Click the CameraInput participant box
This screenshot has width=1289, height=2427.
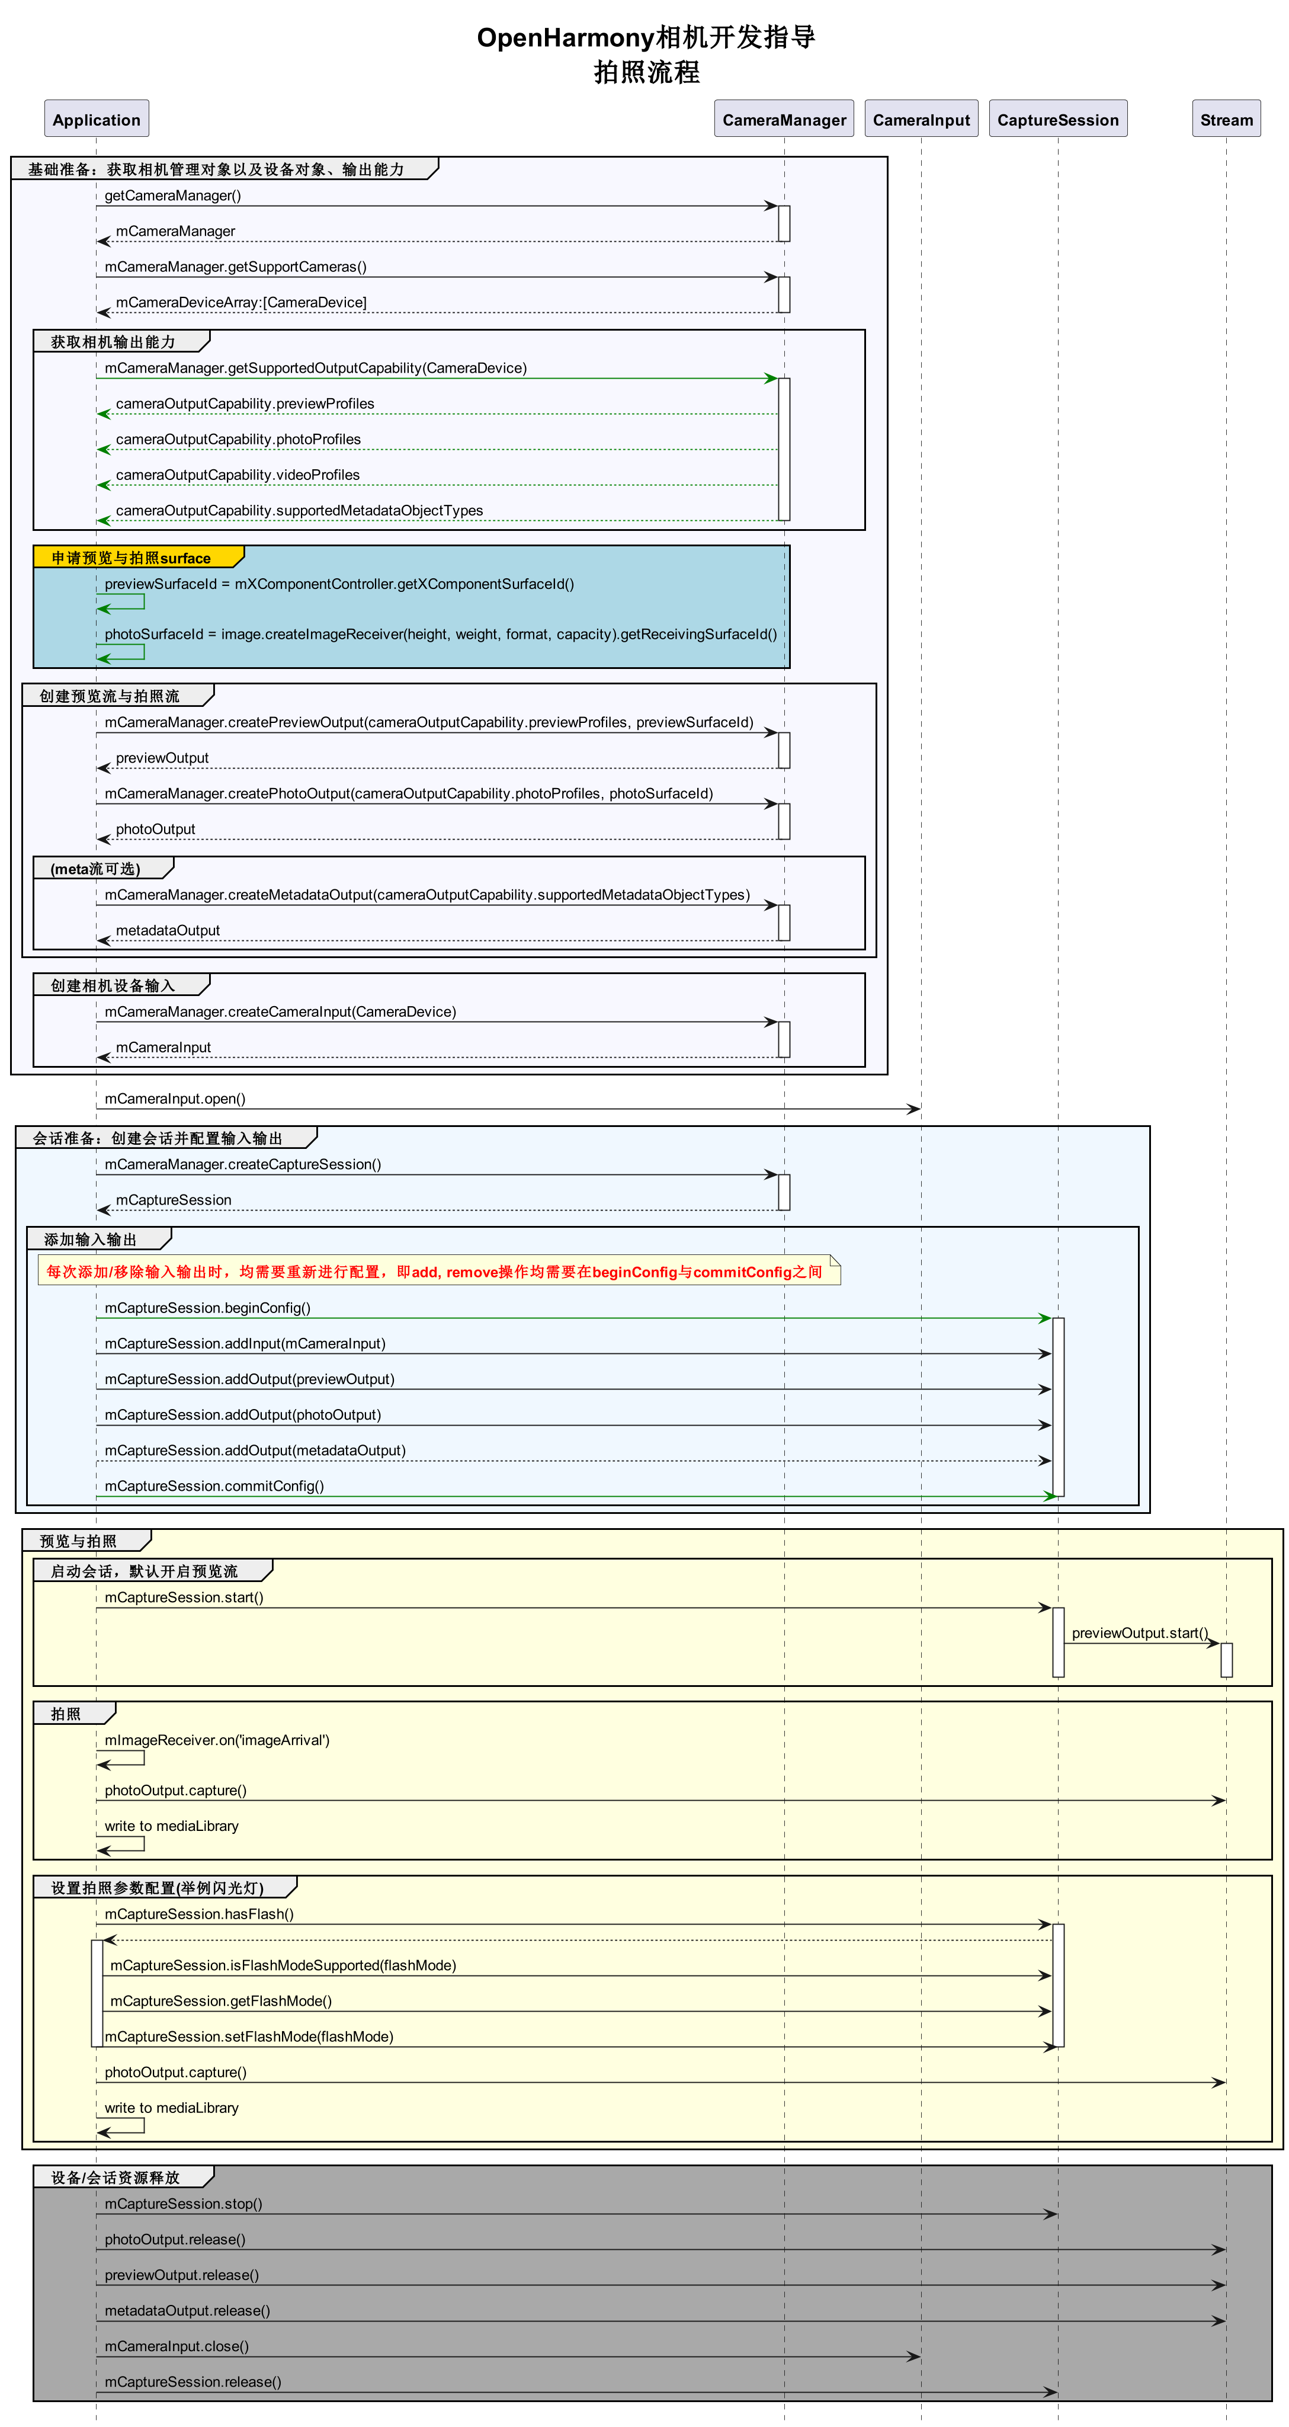[x=921, y=119]
